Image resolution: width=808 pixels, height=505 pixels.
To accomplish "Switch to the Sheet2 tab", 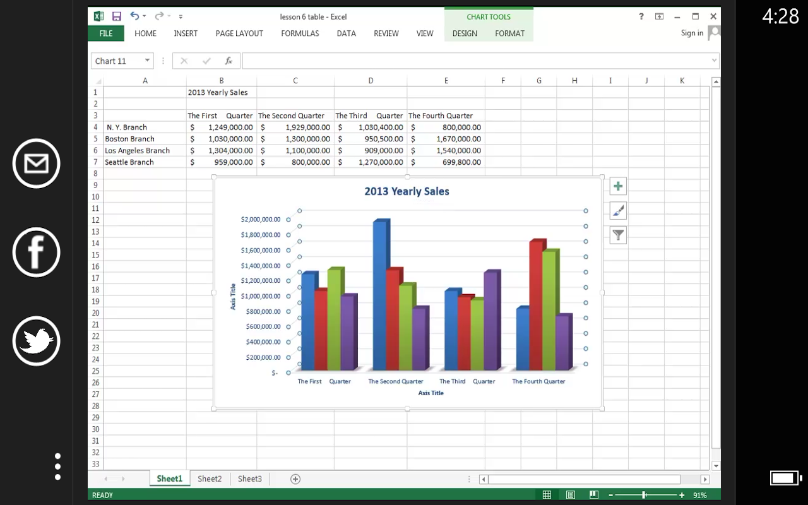I will (210, 478).
